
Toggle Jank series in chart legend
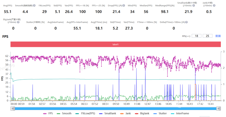click(125, 113)
